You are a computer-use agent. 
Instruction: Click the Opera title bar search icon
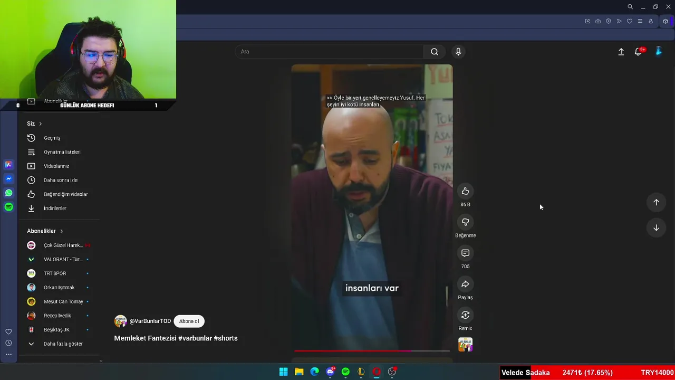630,7
